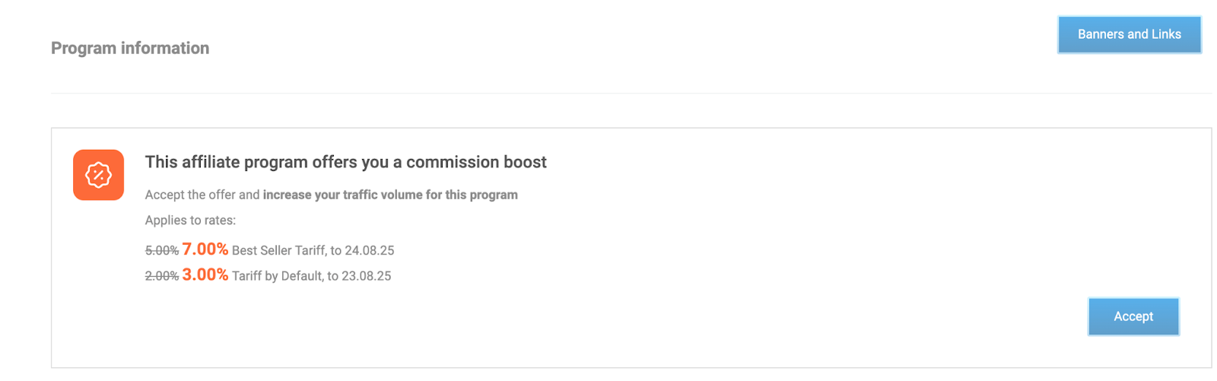Accept the commission boost offer
Image resolution: width=1217 pixels, height=381 pixels.
click(1133, 316)
